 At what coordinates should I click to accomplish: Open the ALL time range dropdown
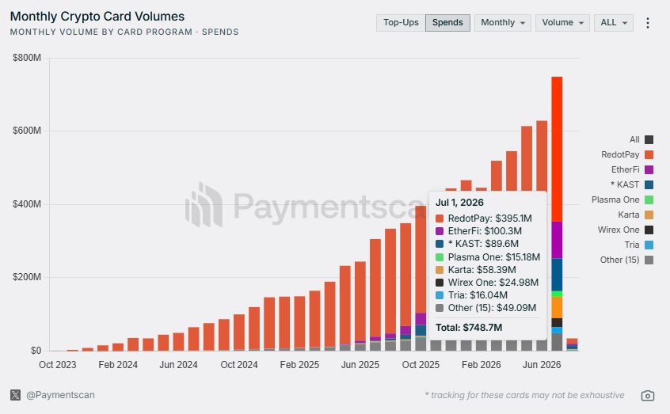[x=614, y=23]
